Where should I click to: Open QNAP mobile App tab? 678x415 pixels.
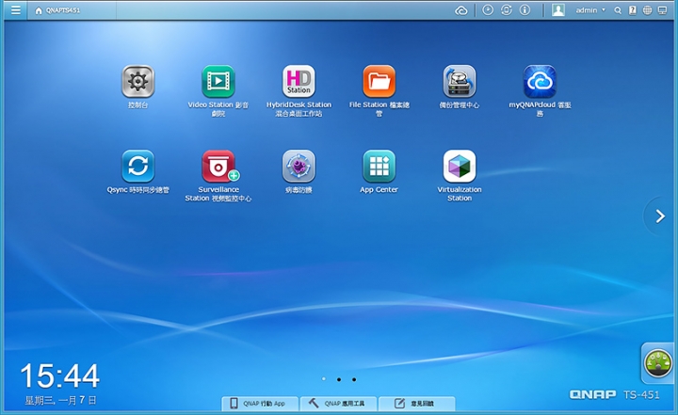coord(260,404)
